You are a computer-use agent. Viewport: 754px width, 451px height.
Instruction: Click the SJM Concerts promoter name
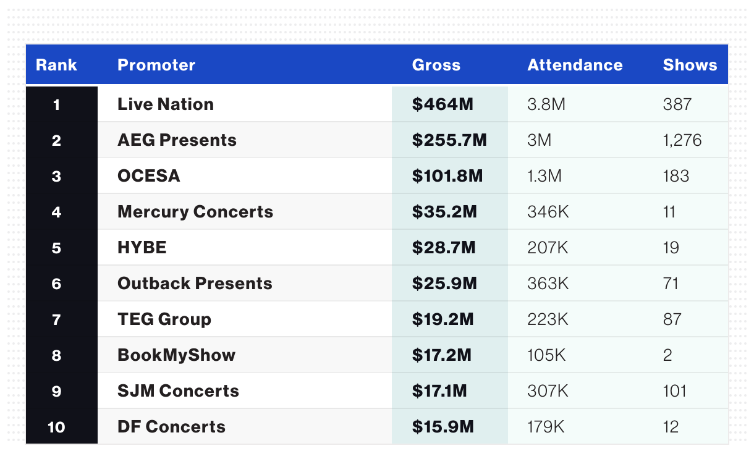(x=178, y=390)
